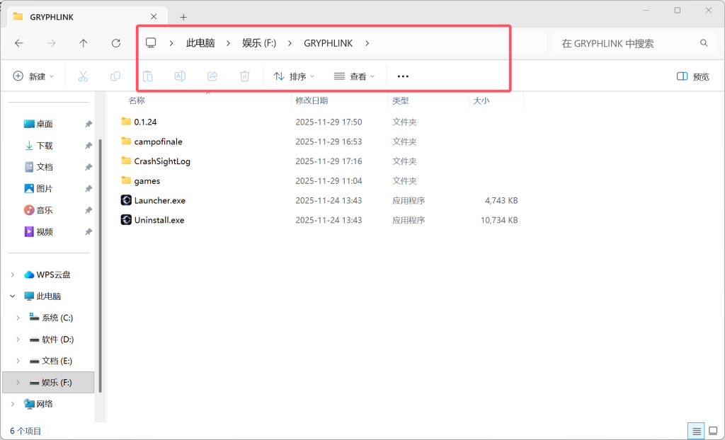Screen dimensions: 725x440
Task: Click the back navigation arrow
Action: (x=19, y=42)
